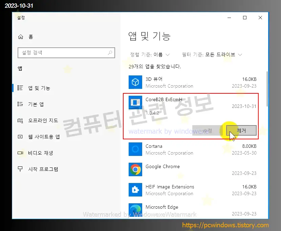Maximize the 설정 window
This screenshot has width=281, height=231.
(245, 18)
